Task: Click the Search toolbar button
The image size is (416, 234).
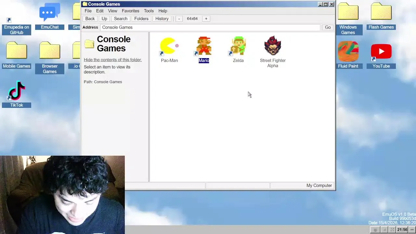Action: coord(121,19)
